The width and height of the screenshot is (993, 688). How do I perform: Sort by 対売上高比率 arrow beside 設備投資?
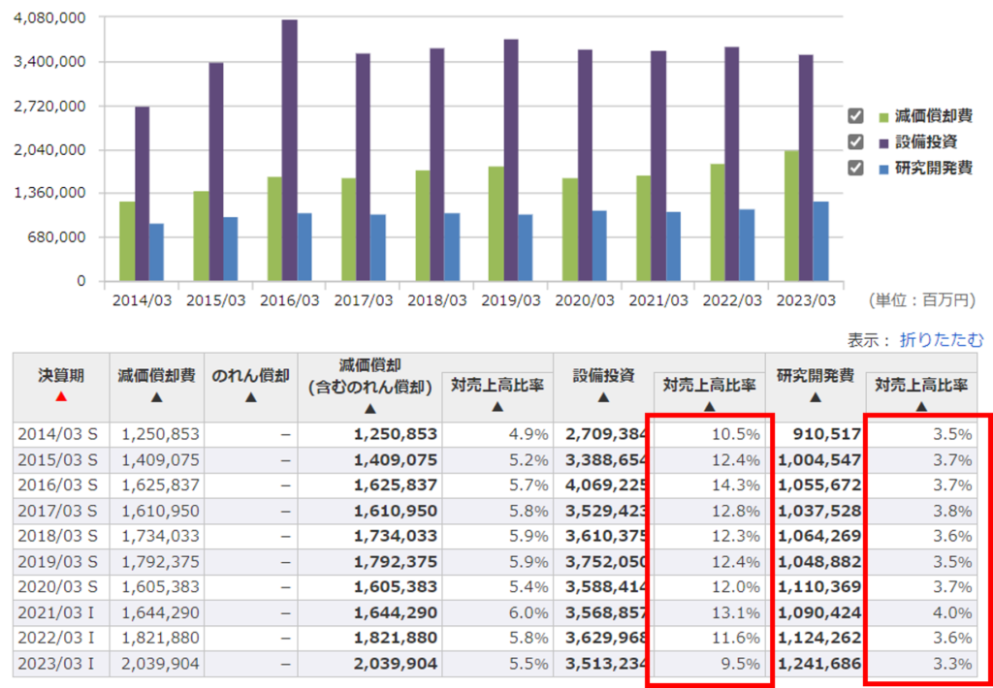tap(709, 407)
